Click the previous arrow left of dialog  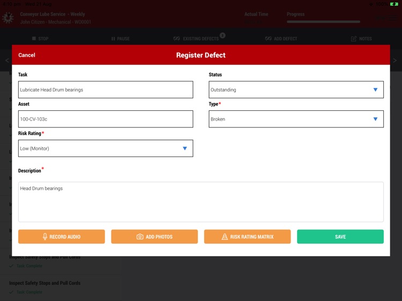click(7, 61)
